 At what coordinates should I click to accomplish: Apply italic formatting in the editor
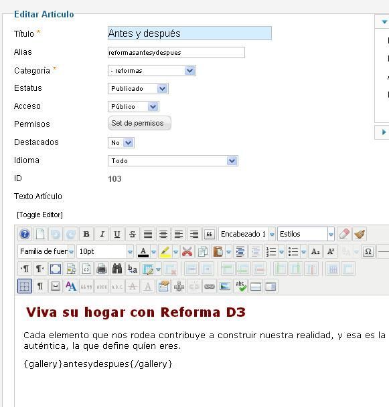pyautogui.click(x=102, y=234)
